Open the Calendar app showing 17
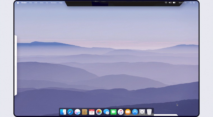213x117 pixels. [x=92, y=112]
